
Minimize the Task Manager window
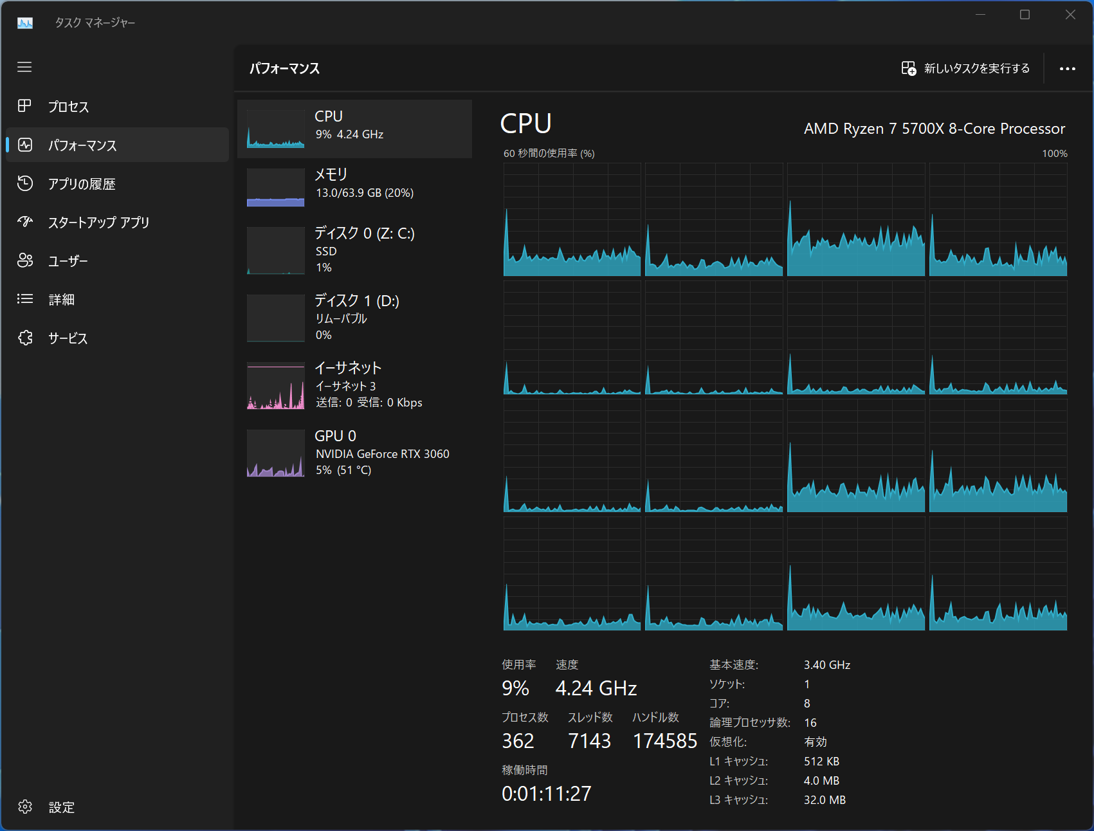click(980, 15)
